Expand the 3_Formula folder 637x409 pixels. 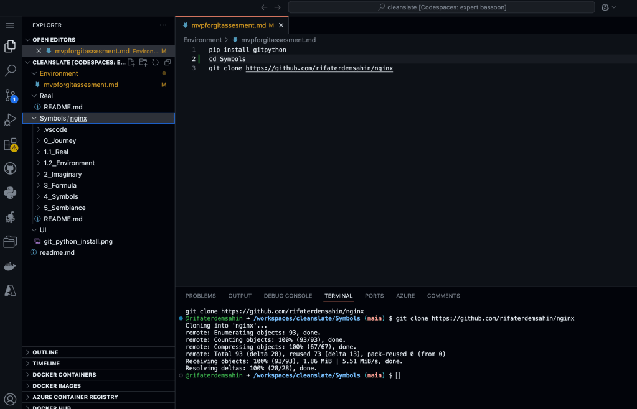[x=39, y=185]
